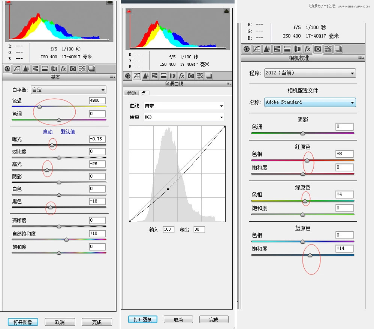
Task: Open the 白平衡 white balance dropdown
Action: pos(68,90)
